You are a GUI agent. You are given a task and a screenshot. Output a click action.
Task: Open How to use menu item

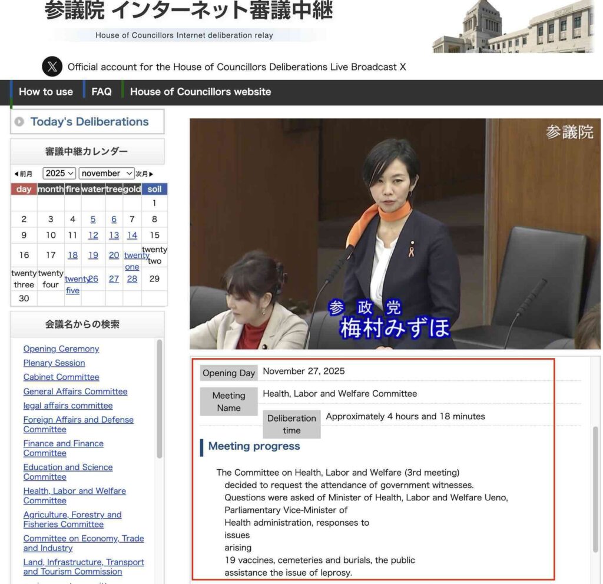46,92
